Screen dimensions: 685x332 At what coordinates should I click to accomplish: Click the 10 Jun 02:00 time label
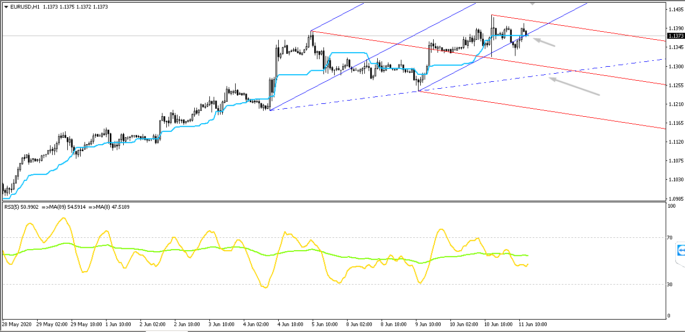[464, 324]
